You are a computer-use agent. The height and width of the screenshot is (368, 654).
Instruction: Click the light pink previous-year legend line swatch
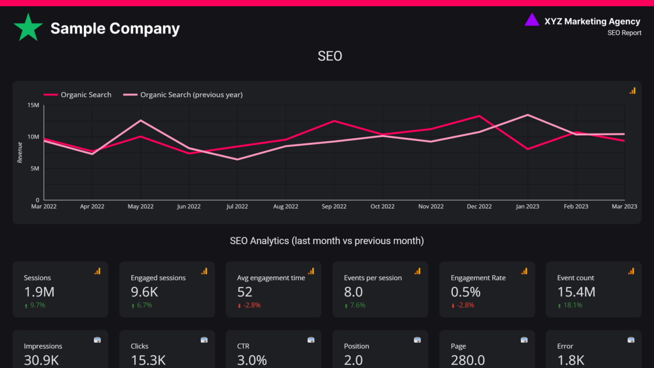[x=130, y=95]
